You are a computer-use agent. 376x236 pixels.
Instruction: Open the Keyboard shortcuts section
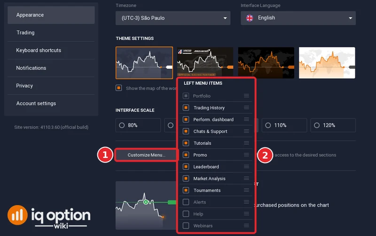click(x=51, y=51)
